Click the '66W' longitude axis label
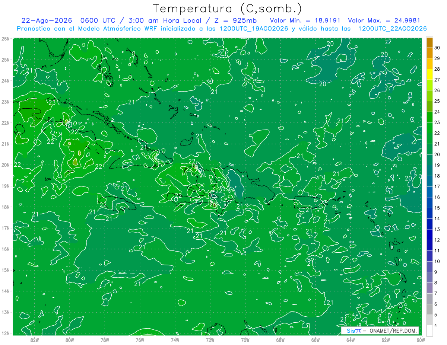The width and height of the screenshot is (447, 345). [315, 340]
